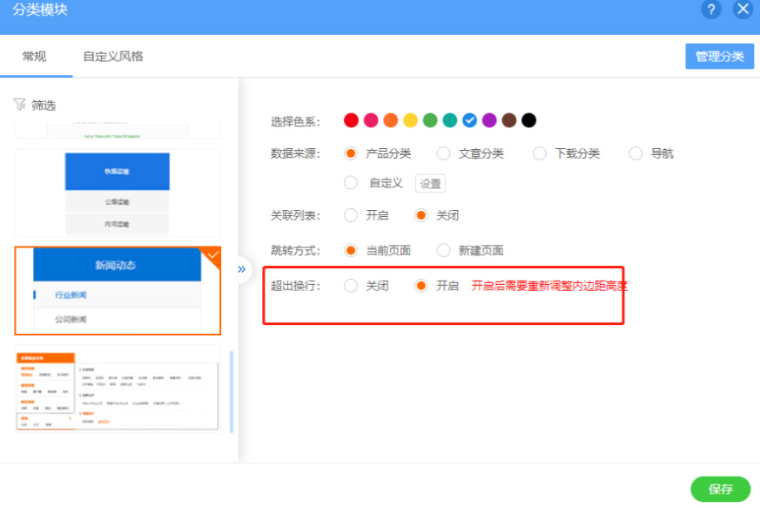Enable 关联列表 with 开启 radio
Screen dimensions: 760x508
click(351, 215)
